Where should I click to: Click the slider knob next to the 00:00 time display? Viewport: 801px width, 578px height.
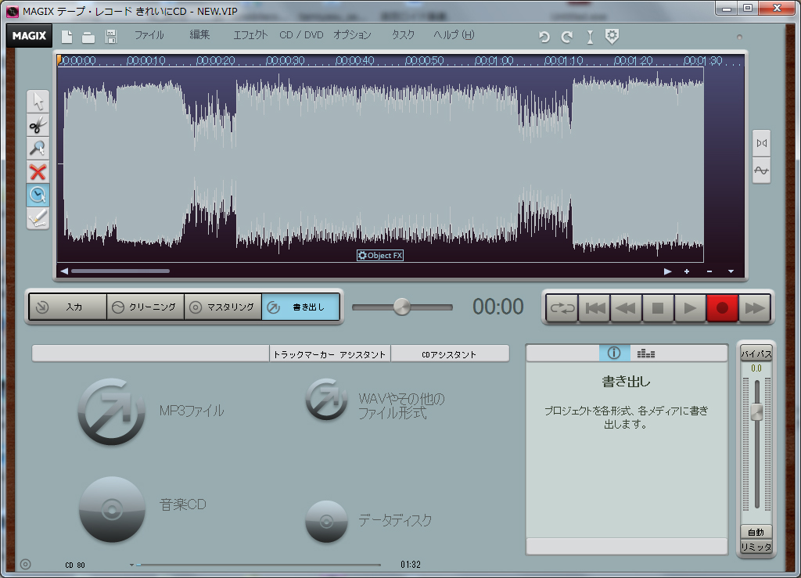(402, 307)
